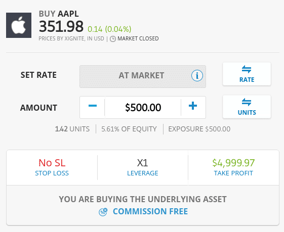Decrease amount with the minus button

tap(92, 108)
